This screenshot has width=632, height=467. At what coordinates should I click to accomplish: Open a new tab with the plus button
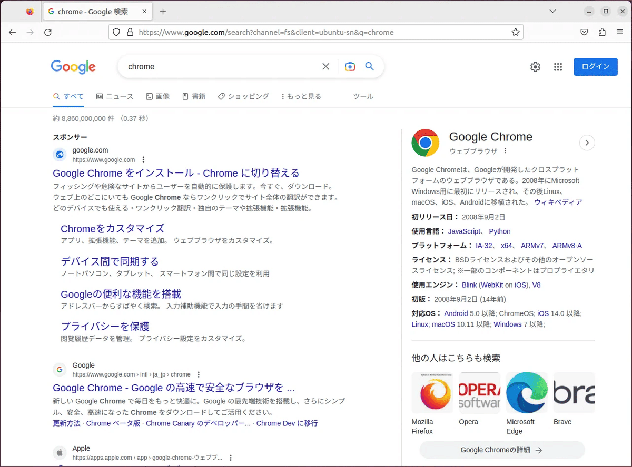tap(163, 12)
